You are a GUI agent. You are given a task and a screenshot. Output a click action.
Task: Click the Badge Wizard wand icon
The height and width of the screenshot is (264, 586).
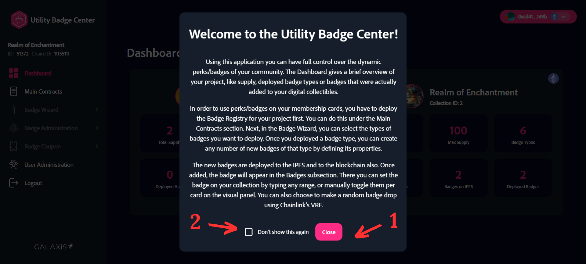[x=13, y=110]
